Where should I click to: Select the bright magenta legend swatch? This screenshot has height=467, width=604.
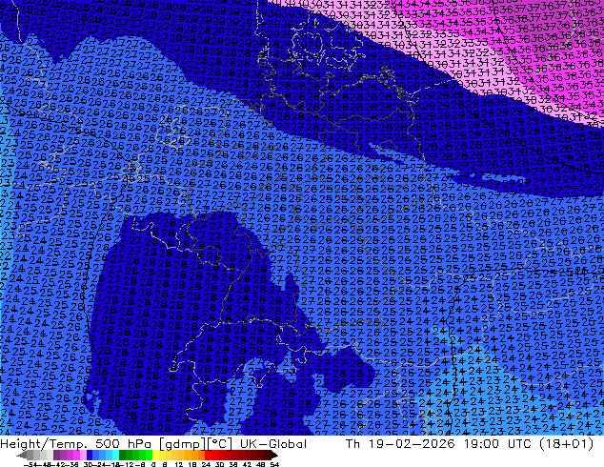[x=76, y=456]
